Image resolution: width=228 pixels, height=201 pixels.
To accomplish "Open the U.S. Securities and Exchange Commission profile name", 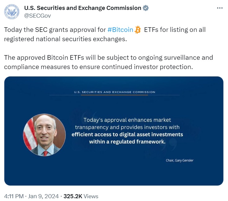I will coord(83,8).
